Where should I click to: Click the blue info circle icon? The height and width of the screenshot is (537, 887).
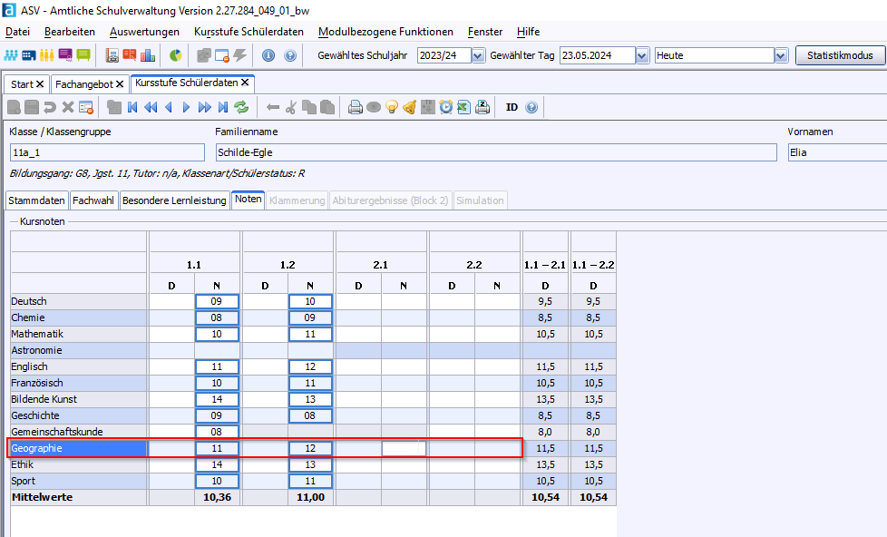[x=268, y=55]
